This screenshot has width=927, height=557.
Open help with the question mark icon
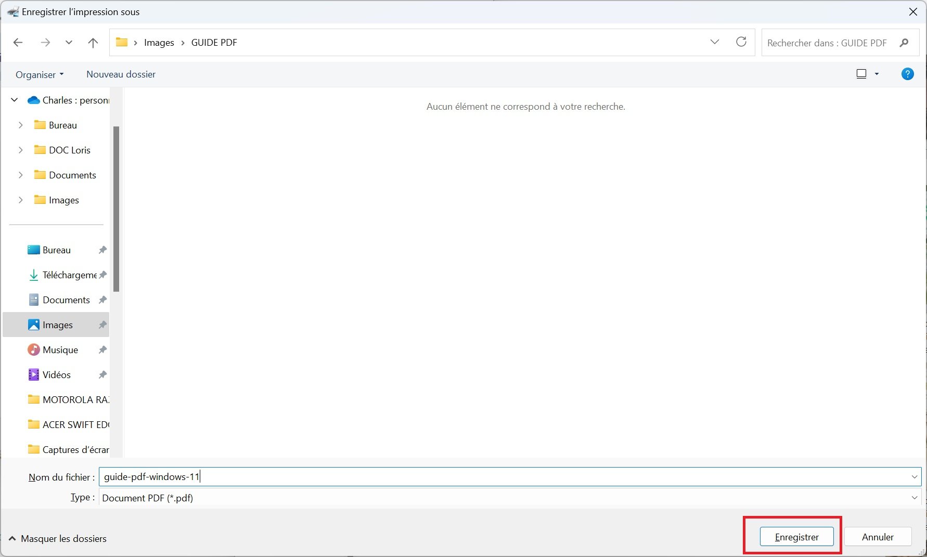click(x=907, y=74)
